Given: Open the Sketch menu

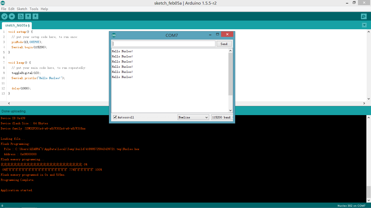Looking at the screenshot, I should click(x=22, y=9).
